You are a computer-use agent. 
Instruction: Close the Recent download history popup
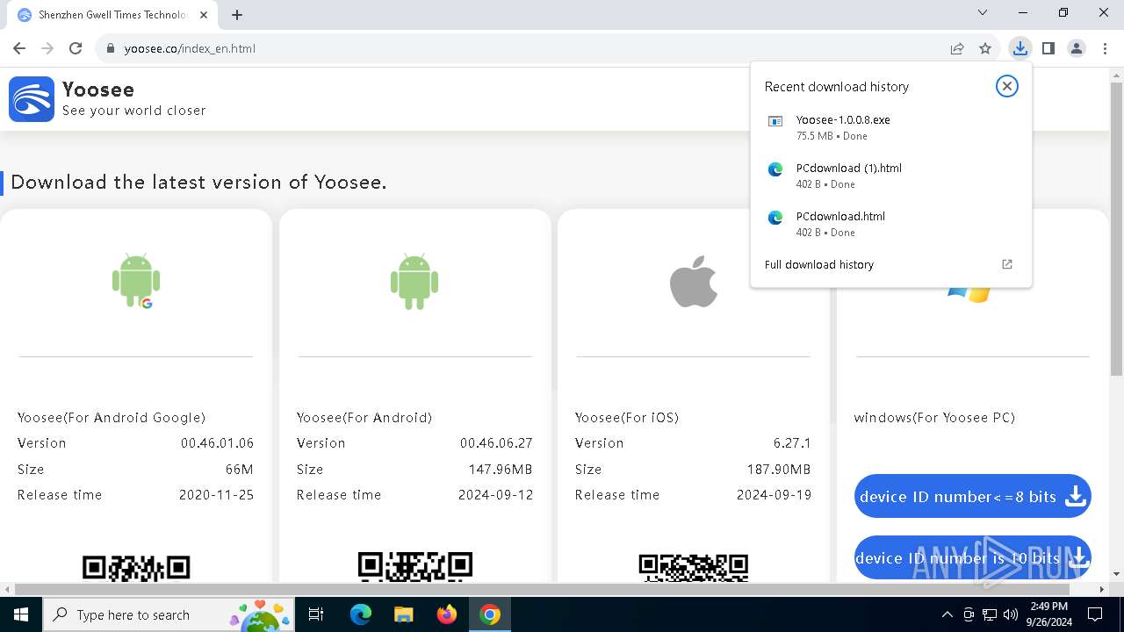pyautogui.click(x=1007, y=86)
